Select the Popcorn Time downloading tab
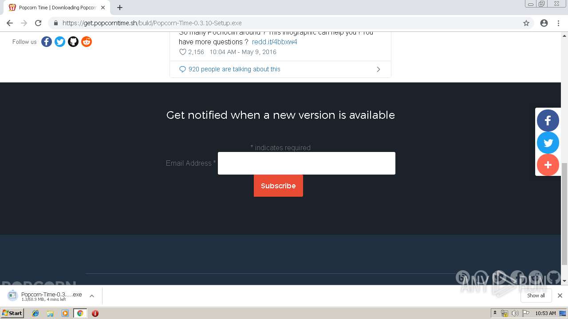Image resolution: width=568 pixels, height=319 pixels. coord(57,8)
